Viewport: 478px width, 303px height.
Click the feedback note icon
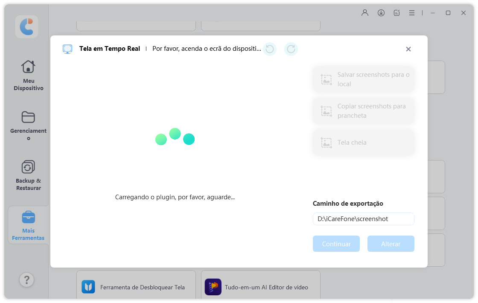tap(396, 13)
